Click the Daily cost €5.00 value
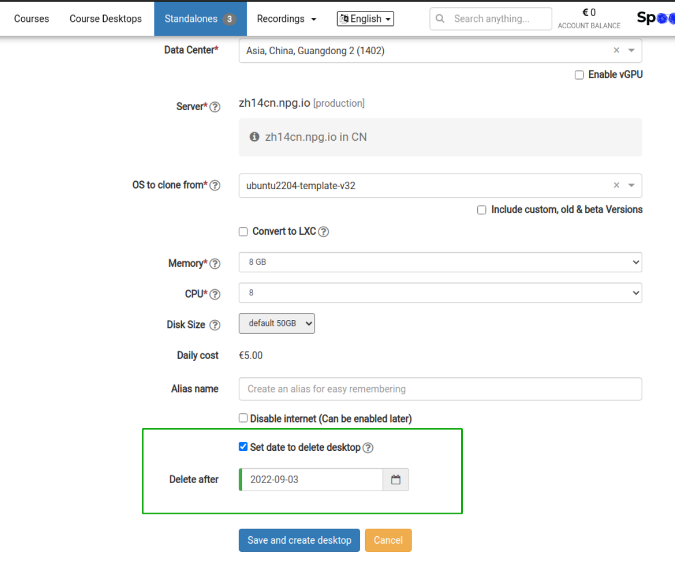This screenshot has width=675, height=572. (x=251, y=355)
